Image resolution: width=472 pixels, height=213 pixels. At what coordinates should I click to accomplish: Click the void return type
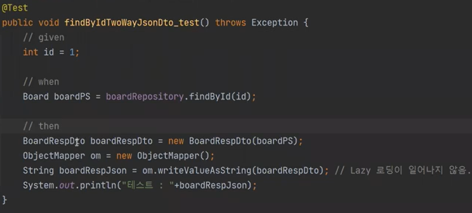pyautogui.click(x=48, y=23)
